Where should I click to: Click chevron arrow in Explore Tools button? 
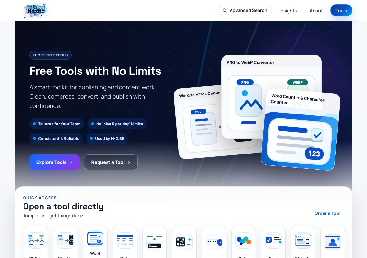(71, 162)
